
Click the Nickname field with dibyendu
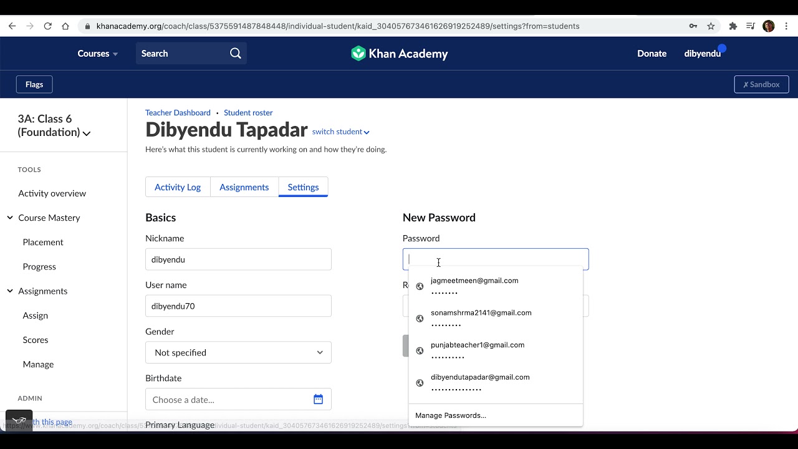click(x=238, y=259)
